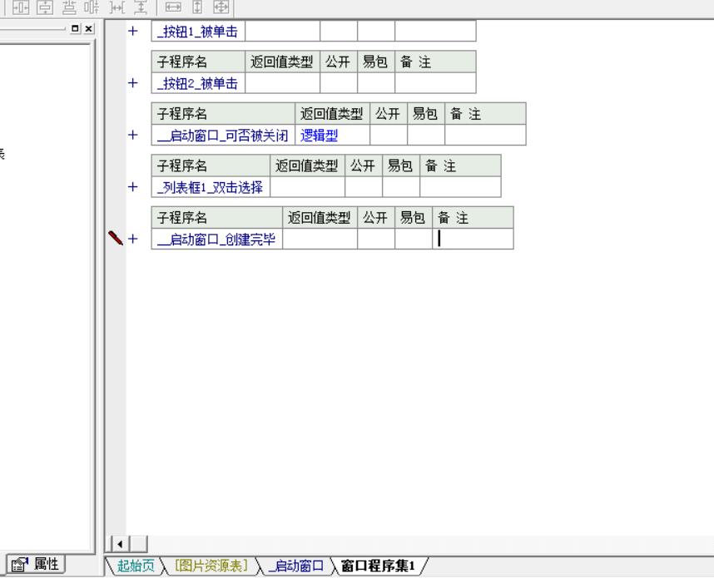Select subroutine name __启动窗口_可否被关闭
Viewport: 714px width, 578px height.
223,136
